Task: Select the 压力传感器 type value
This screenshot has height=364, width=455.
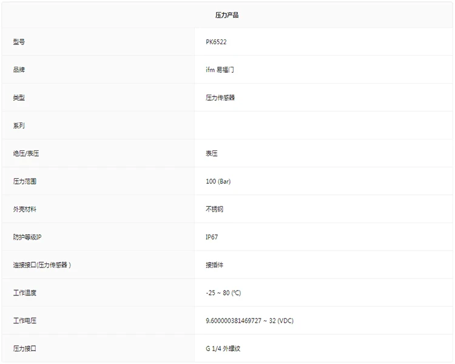Action: pyautogui.click(x=220, y=98)
